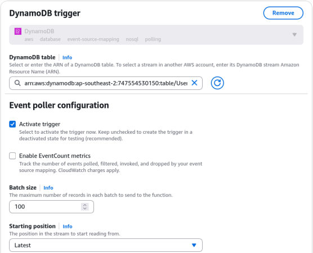Open Info link for DynamoDB table
The image size is (313, 253).
tap(67, 57)
